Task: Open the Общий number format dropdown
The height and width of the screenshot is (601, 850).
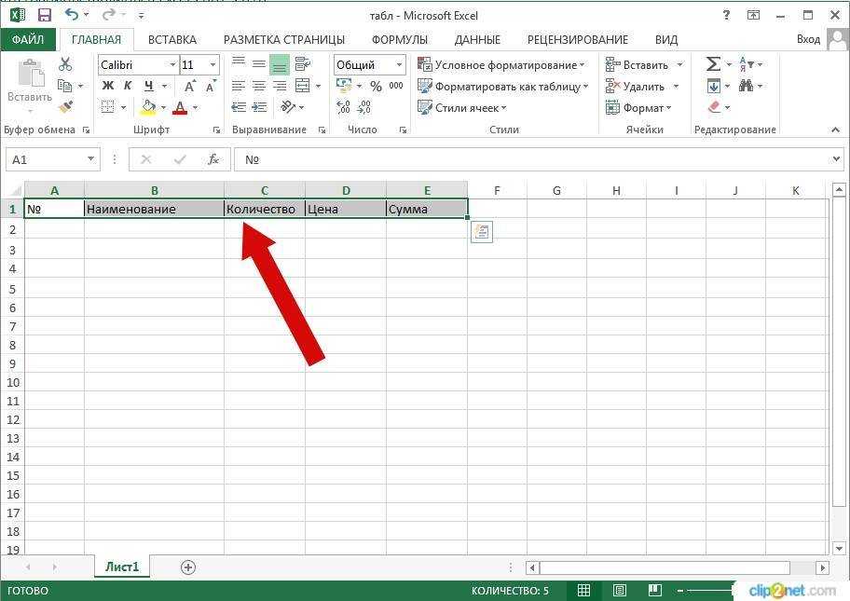Action: click(400, 65)
